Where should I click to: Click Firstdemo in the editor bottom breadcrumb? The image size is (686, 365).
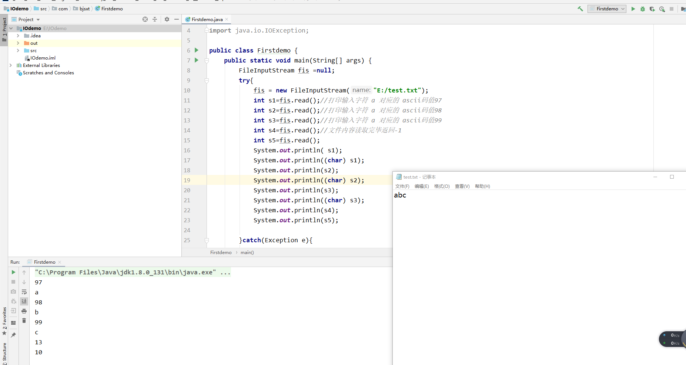pos(221,252)
